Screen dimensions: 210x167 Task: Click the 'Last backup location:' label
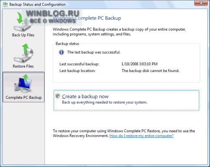point(77,71)
